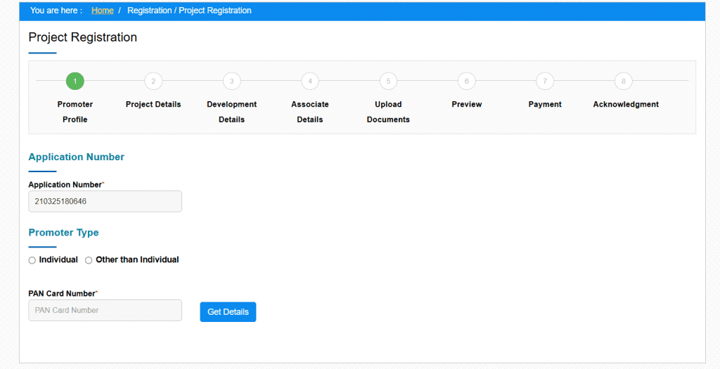Click the step 4 circle icon
This screenshot has width=720, height=369.
tap(310, 82)
